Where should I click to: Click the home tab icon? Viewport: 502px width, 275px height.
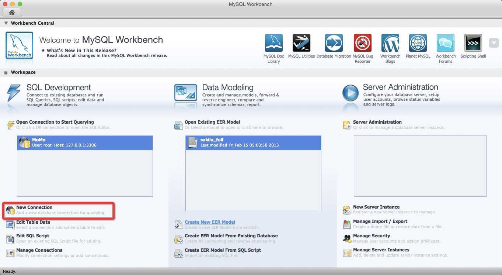click(12, 12)
